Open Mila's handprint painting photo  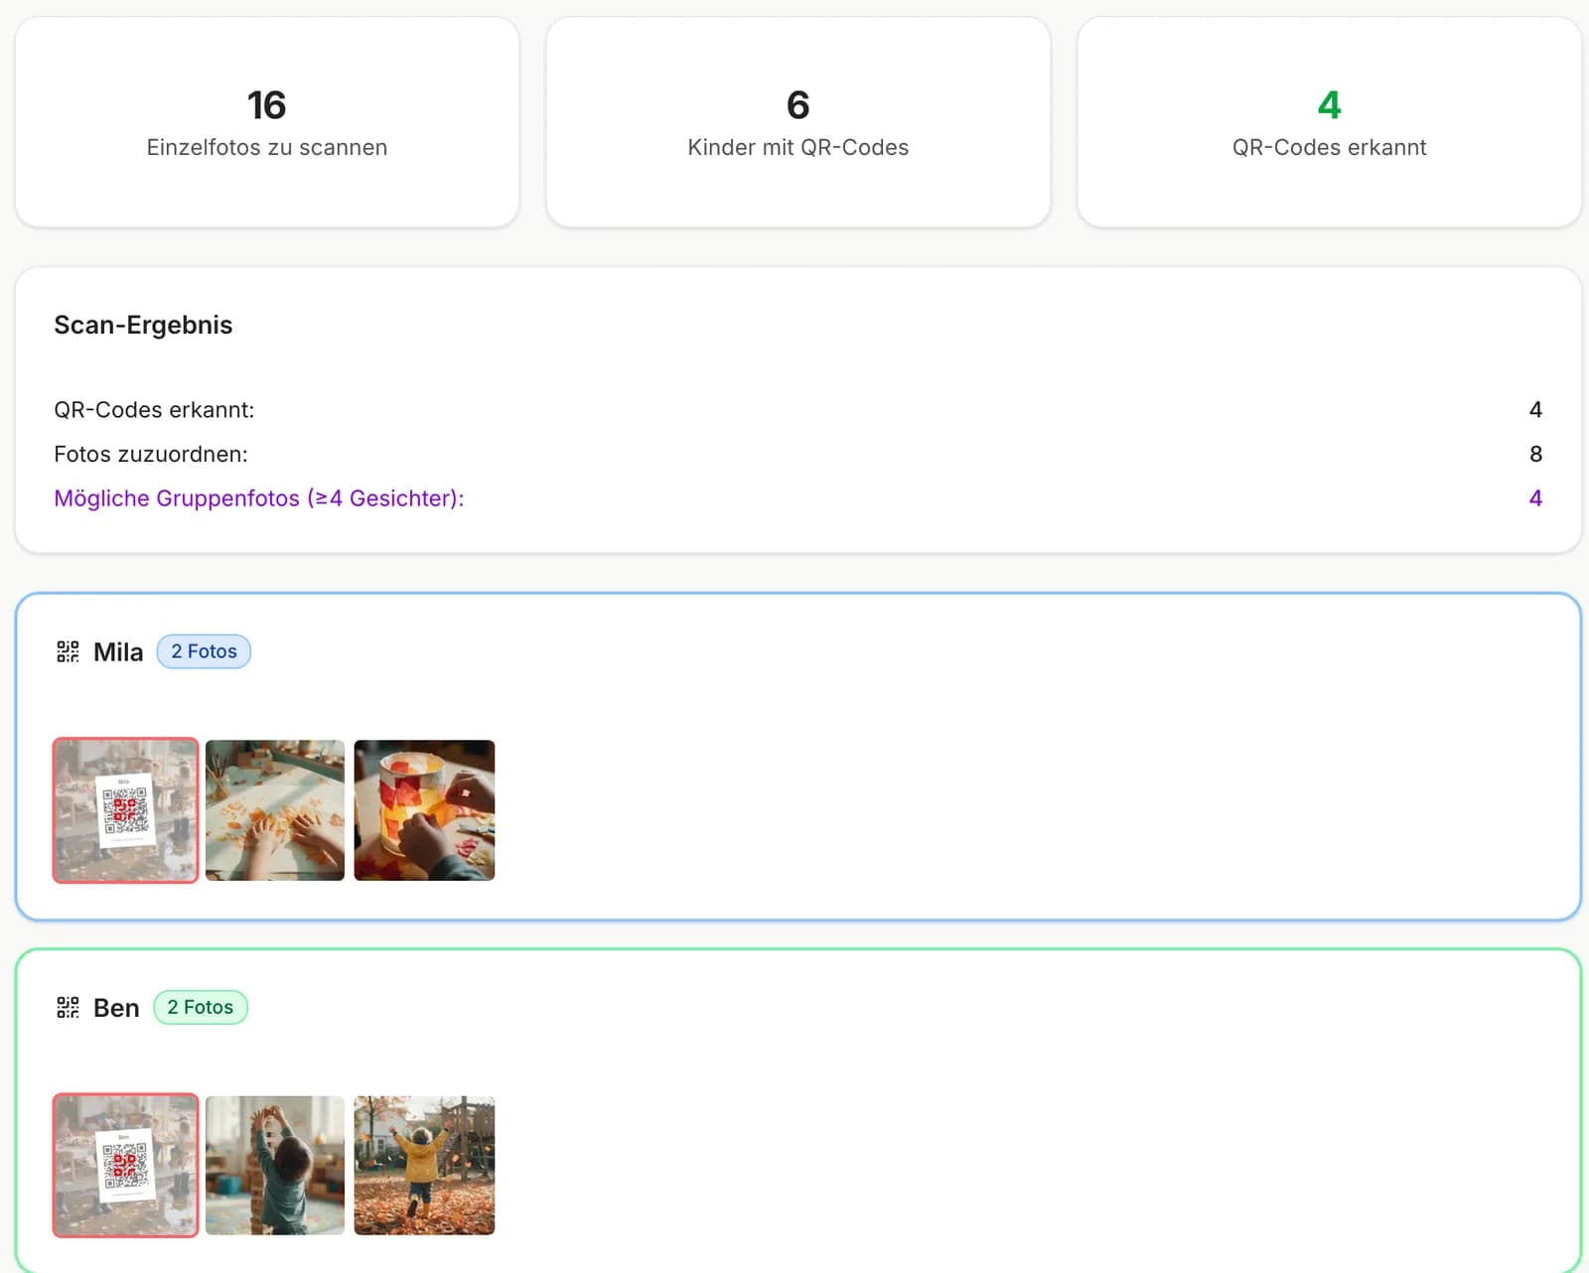(275, 810)
